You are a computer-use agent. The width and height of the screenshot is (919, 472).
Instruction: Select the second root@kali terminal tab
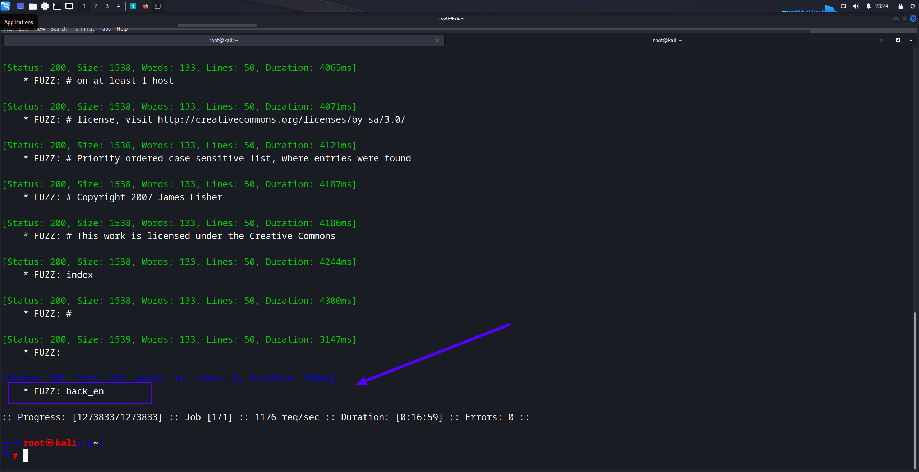pos(667,40)
